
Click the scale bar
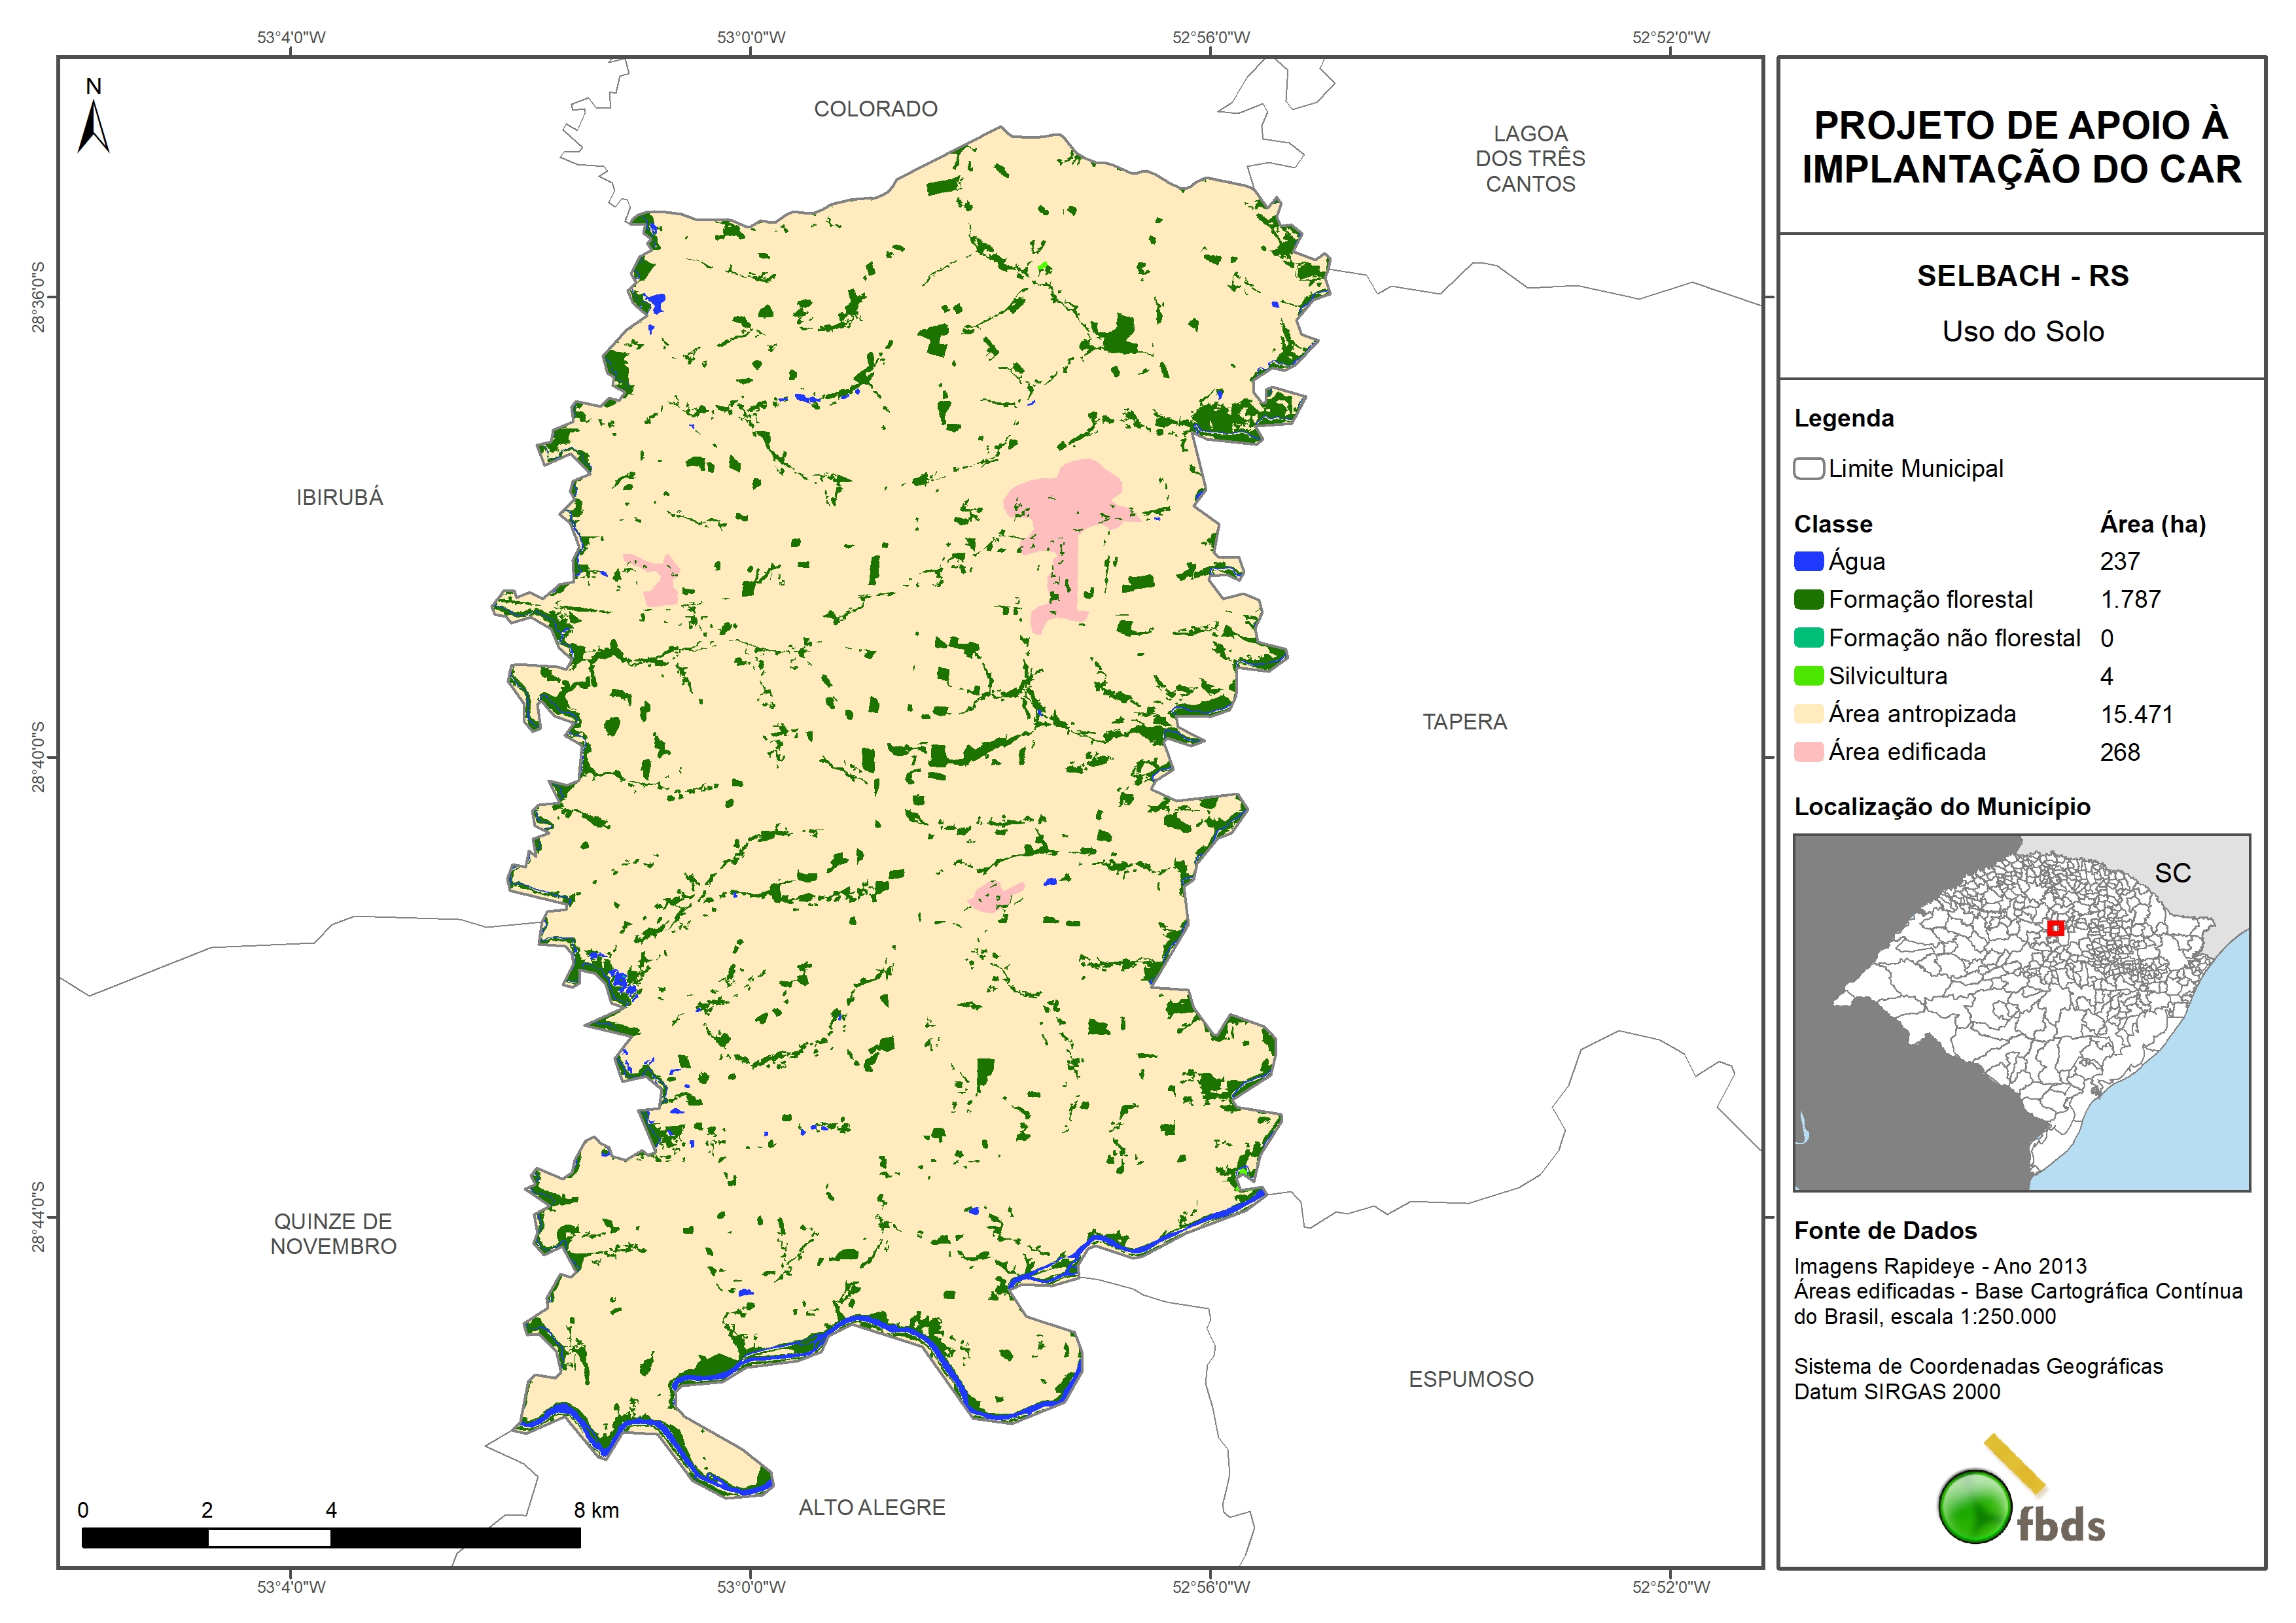pos(330,1537)
